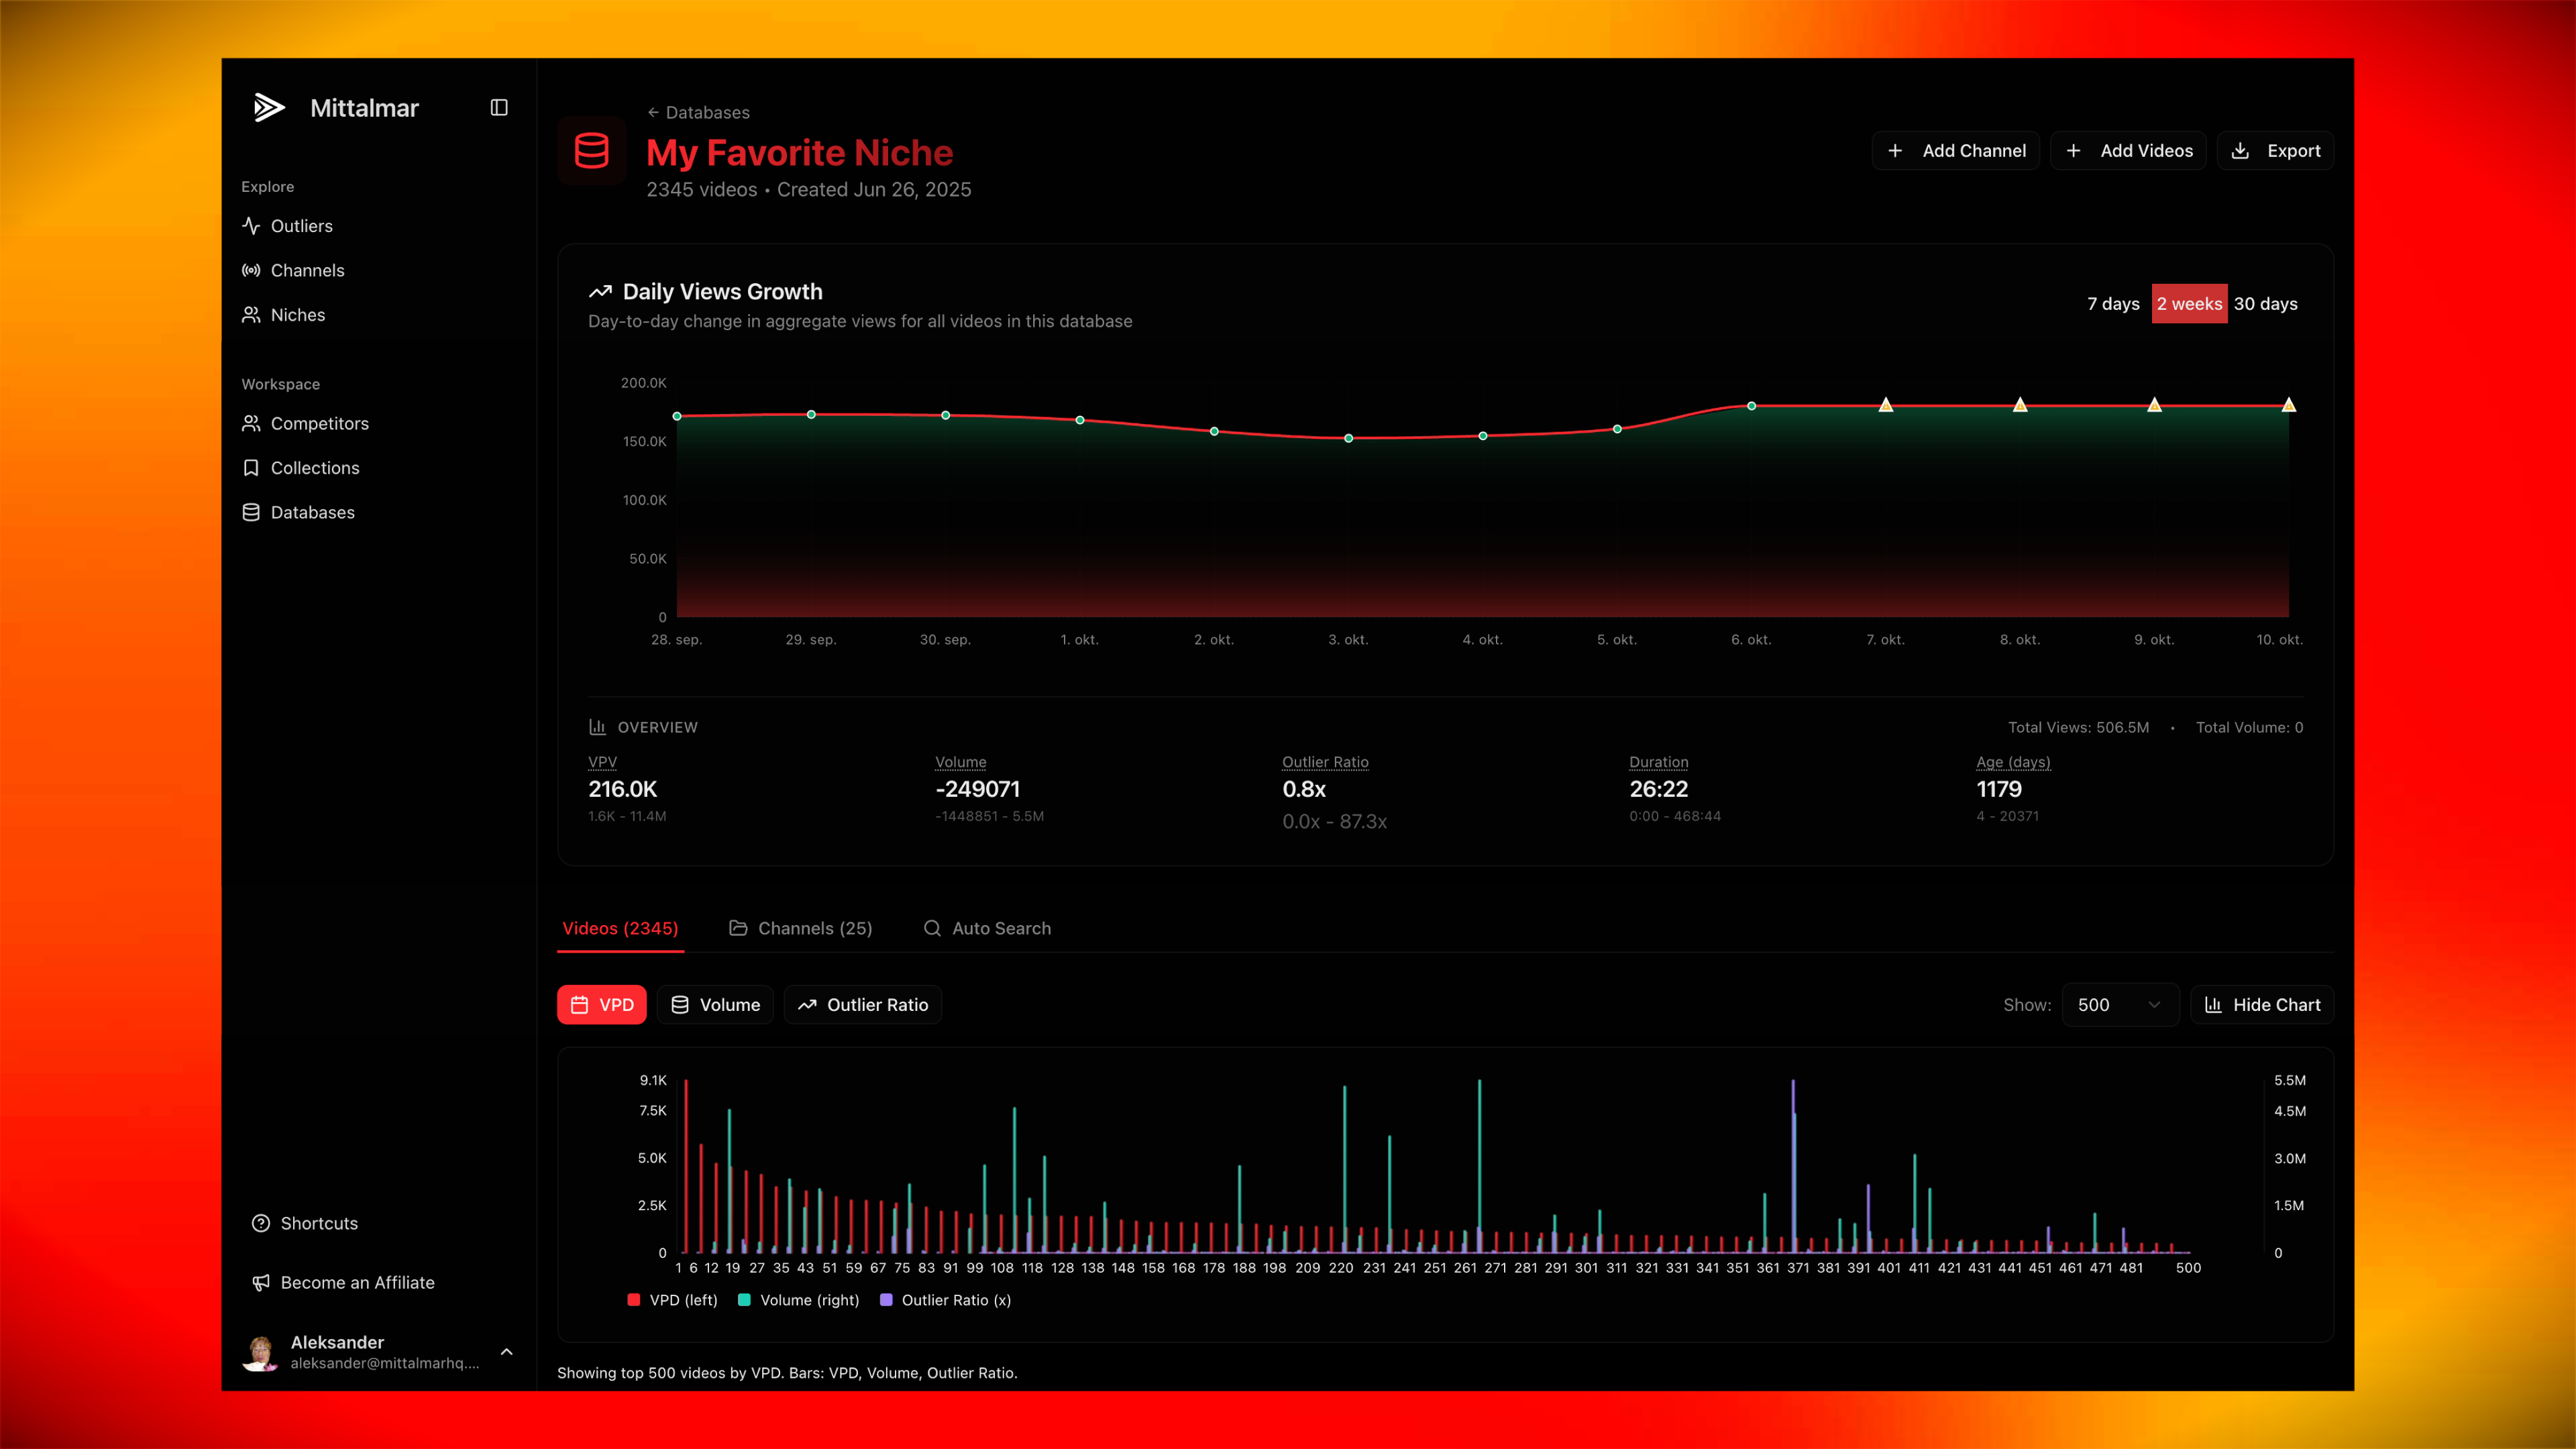Image resolution: width=2576 pixels, height=1449 pixels.
Task: Select the 30 days range
Action: (2265, 304)
